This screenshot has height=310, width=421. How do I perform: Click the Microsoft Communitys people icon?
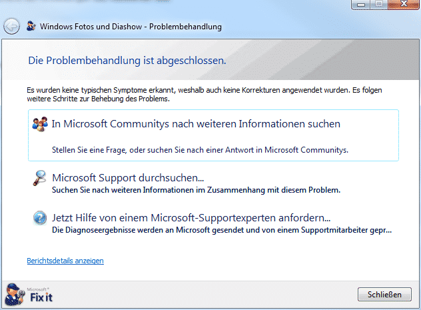point(40,124)
